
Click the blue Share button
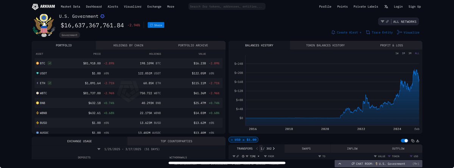click(156, 25)
